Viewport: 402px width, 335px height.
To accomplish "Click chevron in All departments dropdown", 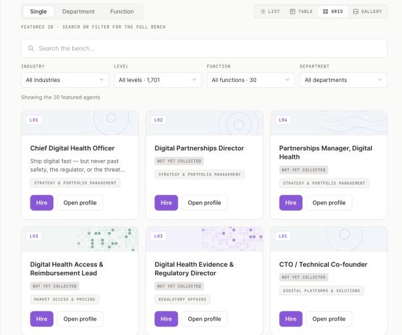I will click(x=380, y=80).
